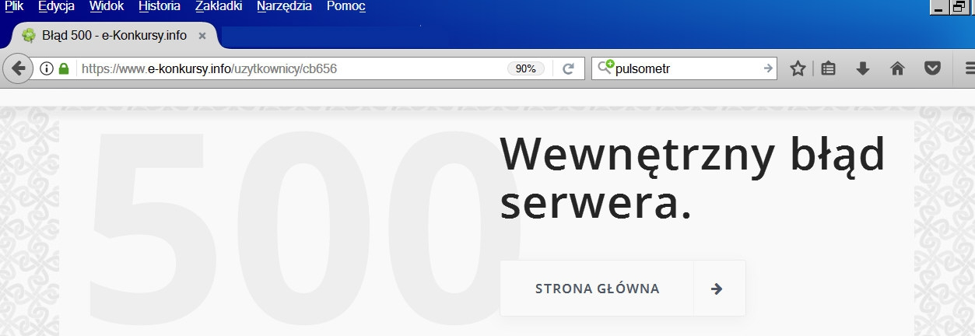The image size is (975, 336).
Task: Open the Plik menu
Action: pos(14,7)
